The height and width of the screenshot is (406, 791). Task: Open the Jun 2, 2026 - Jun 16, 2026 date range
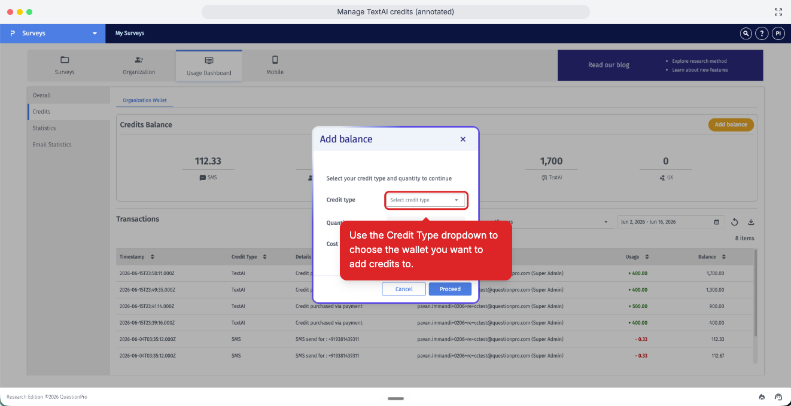click(671, 222)
